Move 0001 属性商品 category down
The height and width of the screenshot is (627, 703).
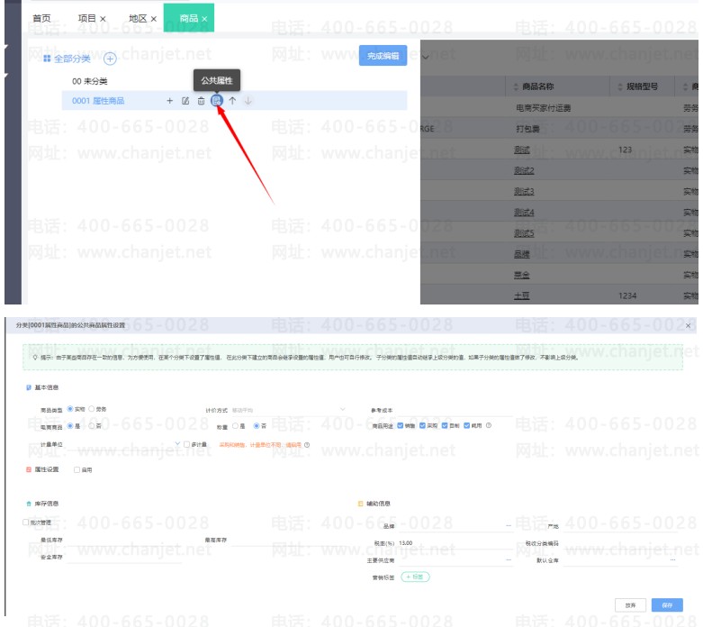pos(248,101)
